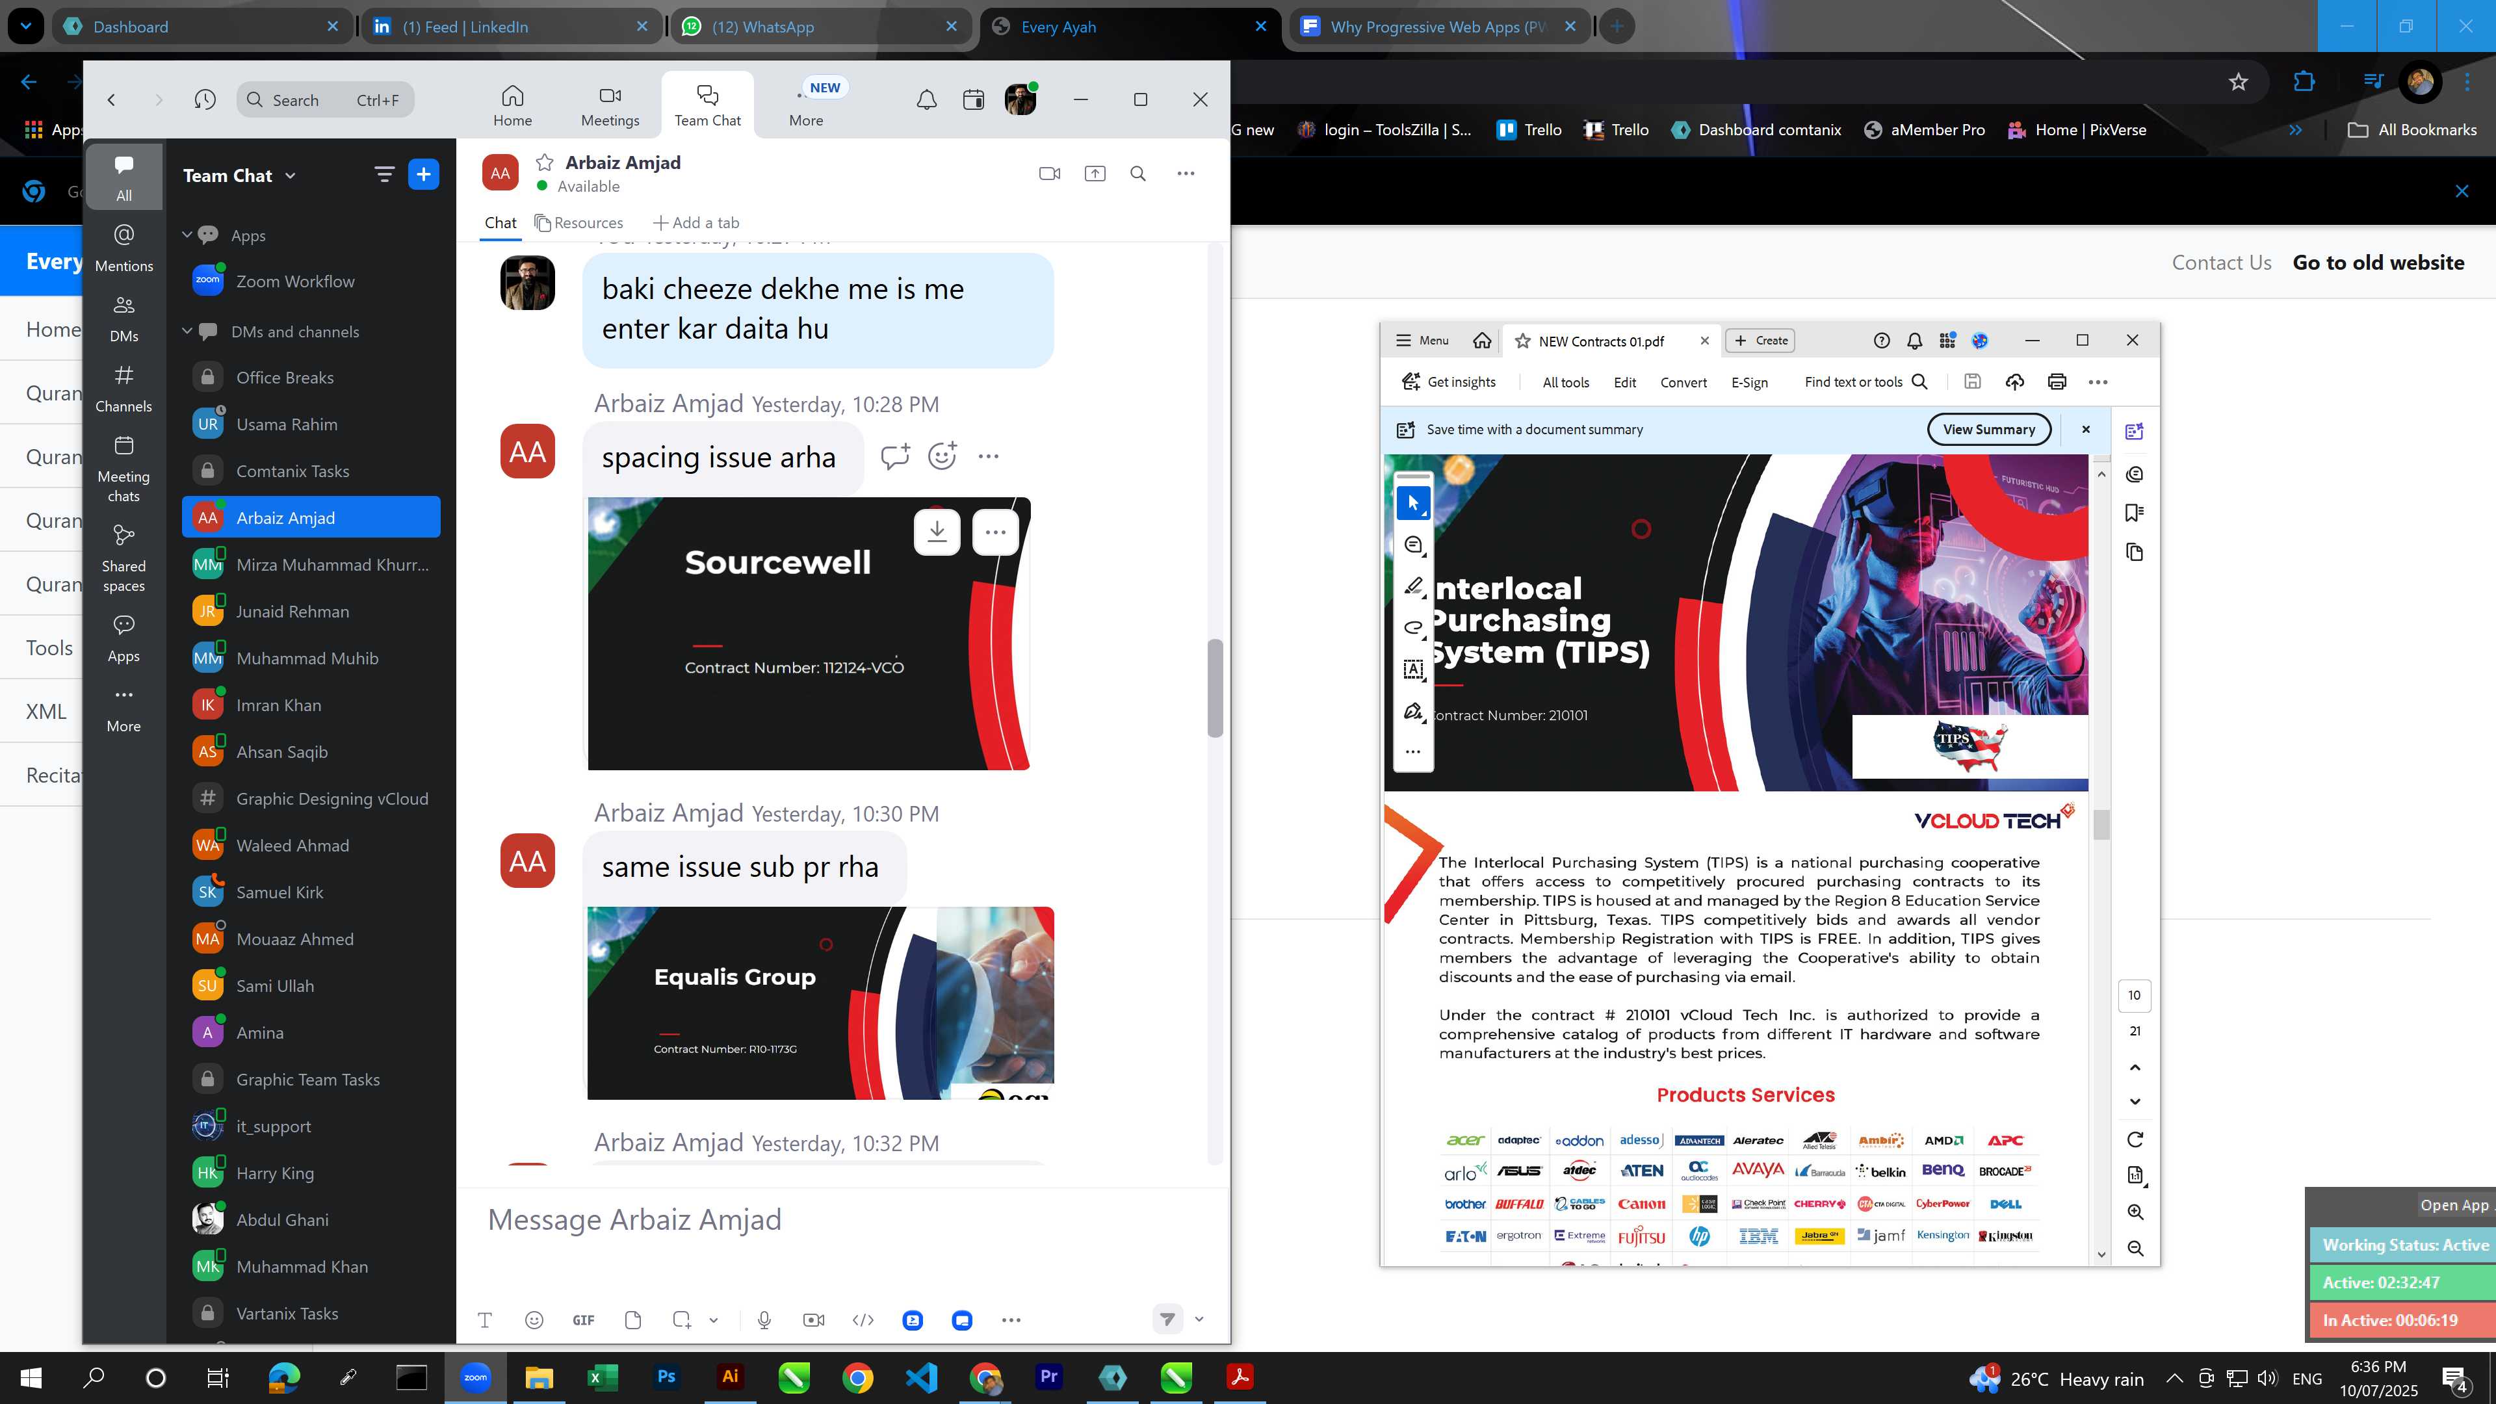Select Mentions in the Zoom sidebar
The width and height of the screenshot is (2496, 1404).
coord(124,248)
